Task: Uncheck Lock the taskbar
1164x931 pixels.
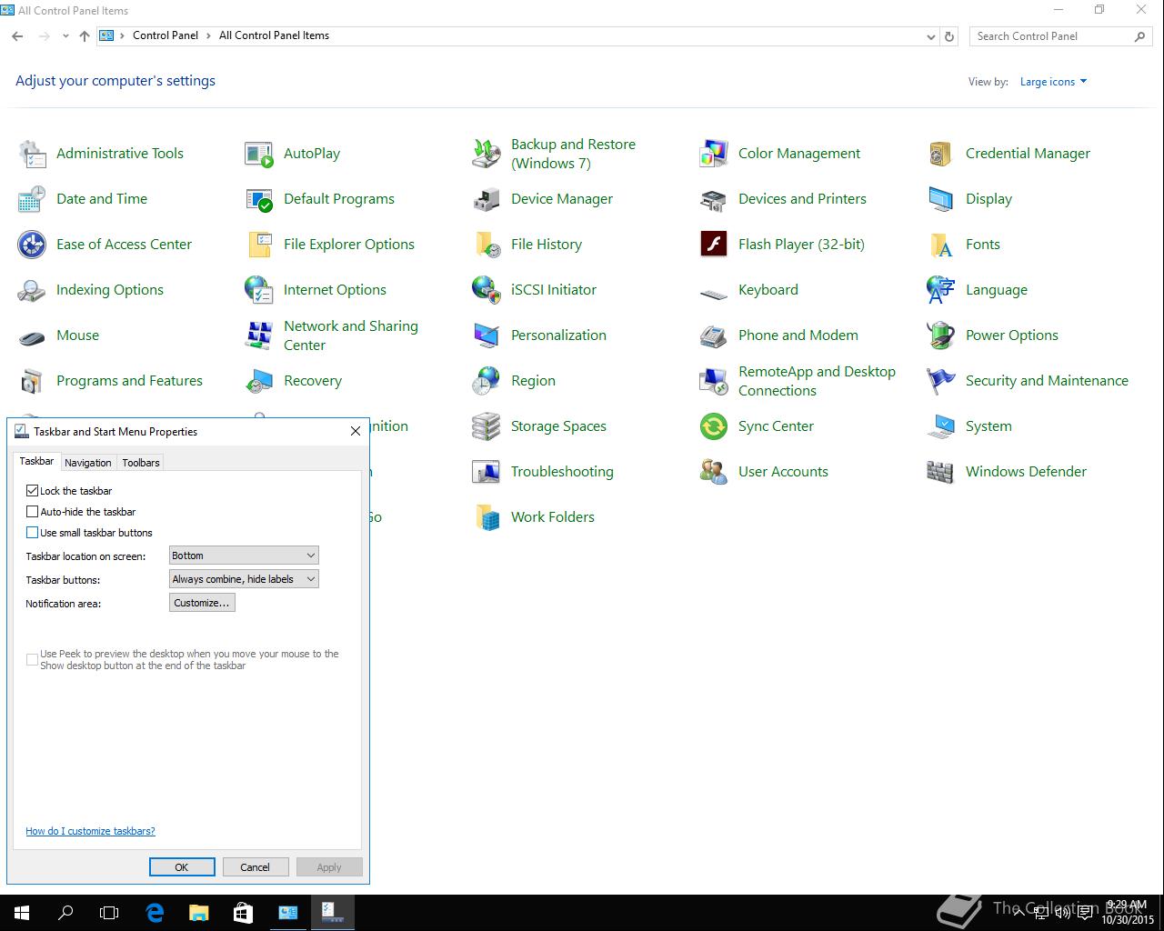Action: (x=33, y=491)
